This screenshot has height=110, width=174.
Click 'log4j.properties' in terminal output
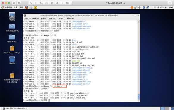coord(79,95)
